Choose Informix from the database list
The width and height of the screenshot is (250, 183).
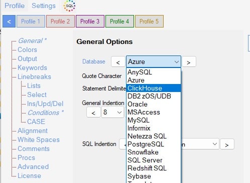point(154,128)
